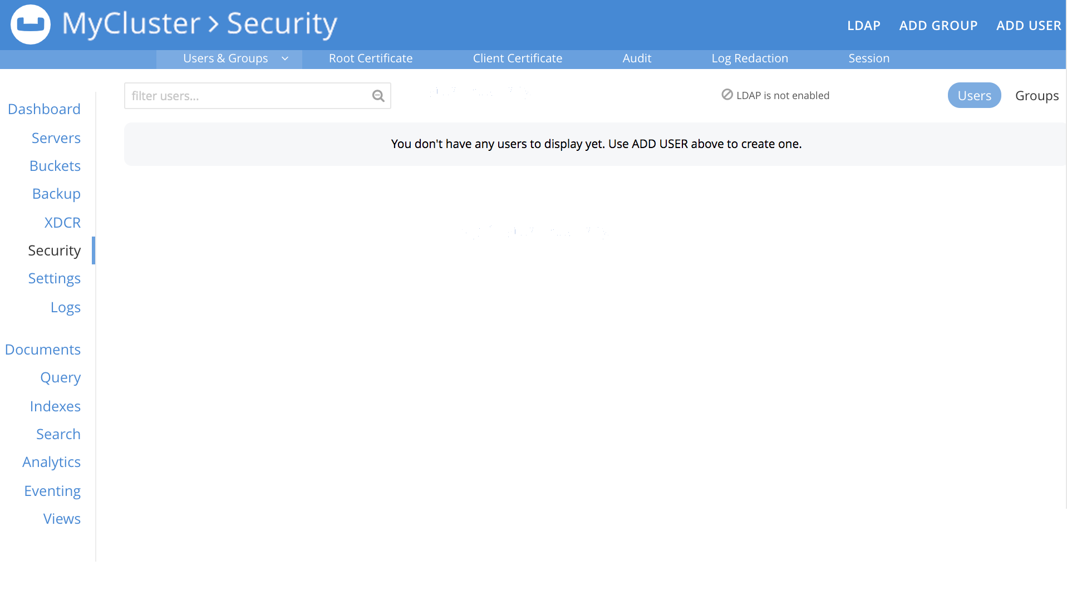Go to XDCR settings
The width and height of the screenshot is (1067, 590).
(x=62, y=223)
